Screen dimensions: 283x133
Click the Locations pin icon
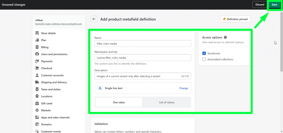pos(37,96)
